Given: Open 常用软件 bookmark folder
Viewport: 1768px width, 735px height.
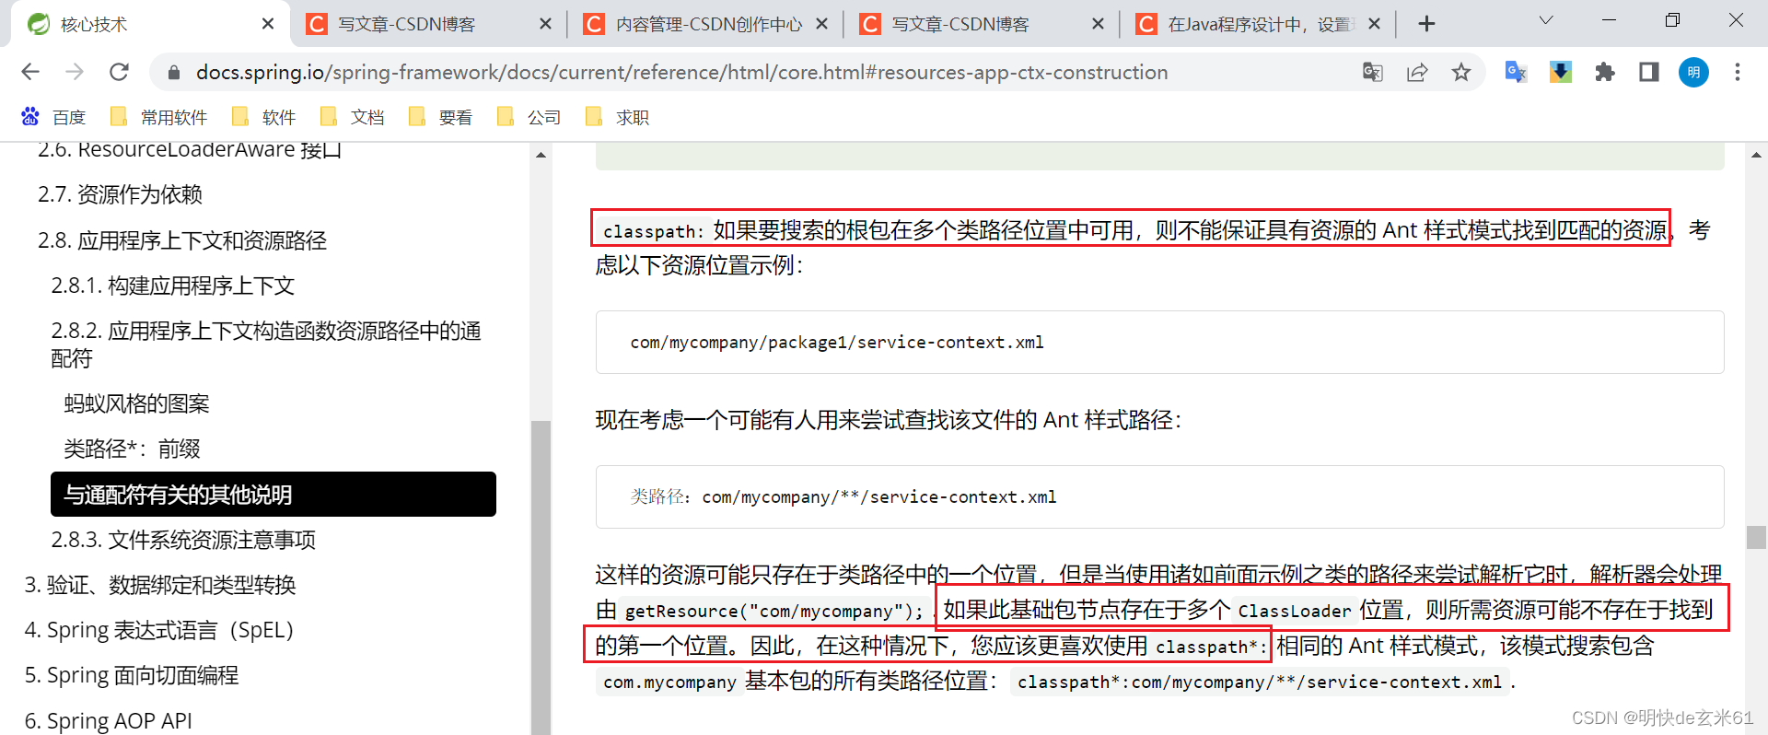Looking at the screenshot, I should click(158, 117).
